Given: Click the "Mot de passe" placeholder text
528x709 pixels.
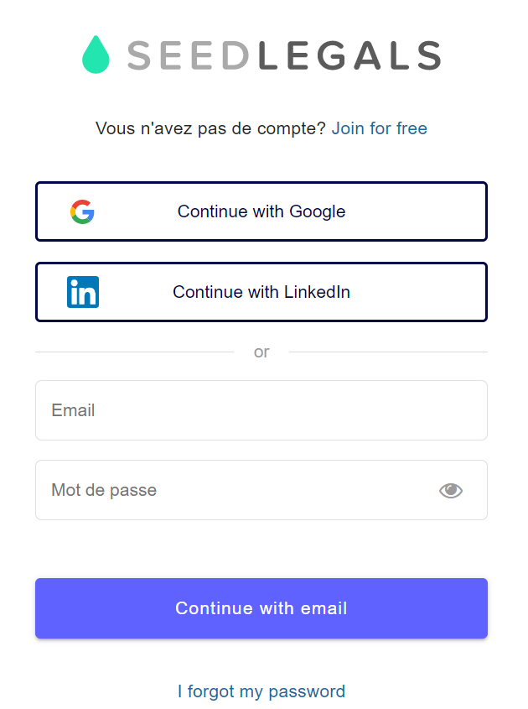Looking at the screenshot, I should click(x=104, y=490).
